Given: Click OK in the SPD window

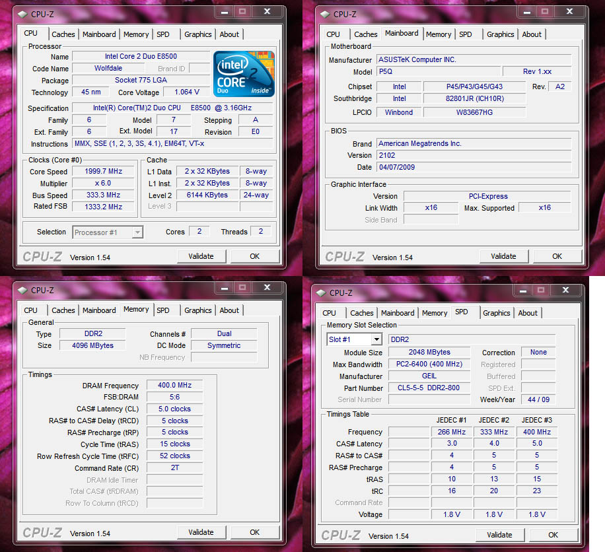Looking at the screenshot, I should click(553, 535).
